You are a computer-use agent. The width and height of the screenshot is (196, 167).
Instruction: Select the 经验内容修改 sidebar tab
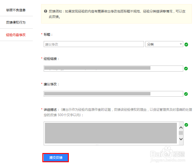coord(16,35)
